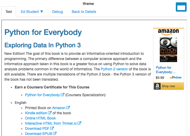Click the Amazon logo in the ad
The height and width of the screenshot is (136, 190).
tap(168, 32)
